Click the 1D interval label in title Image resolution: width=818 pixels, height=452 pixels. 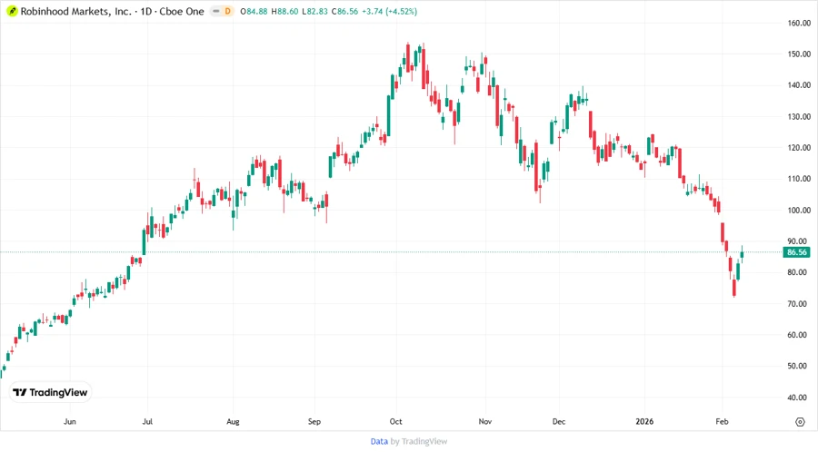pos(146,11)
